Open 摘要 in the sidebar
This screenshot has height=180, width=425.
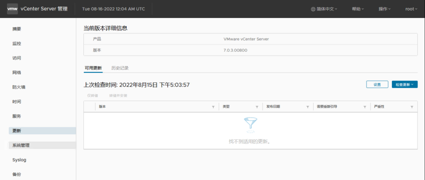pyautogui.click(x=17, y=29)
